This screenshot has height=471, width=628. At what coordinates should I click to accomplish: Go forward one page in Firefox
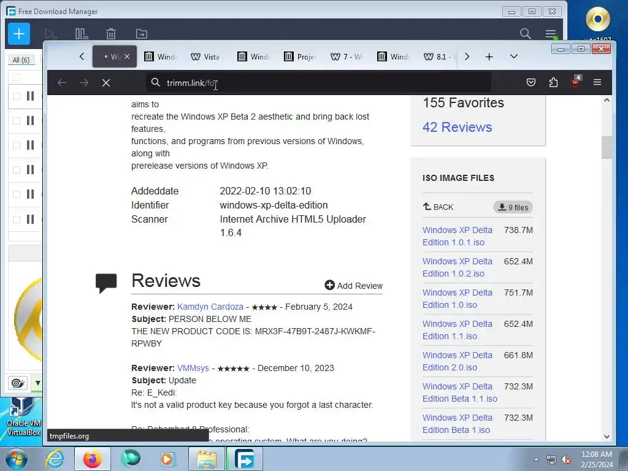pos(83,83)
